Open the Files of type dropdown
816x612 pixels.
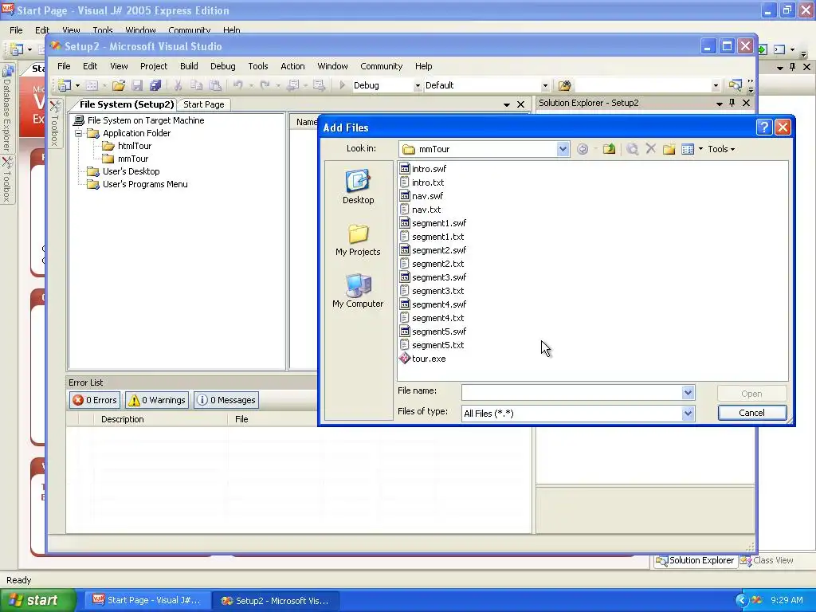point(688,414)
